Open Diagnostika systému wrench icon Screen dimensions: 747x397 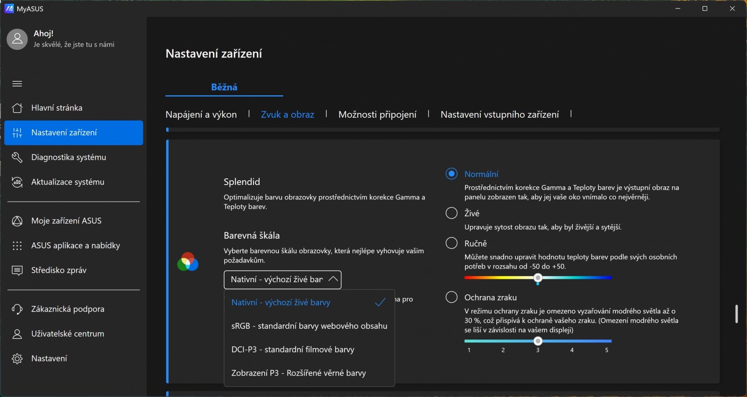[x=17, y=157]
